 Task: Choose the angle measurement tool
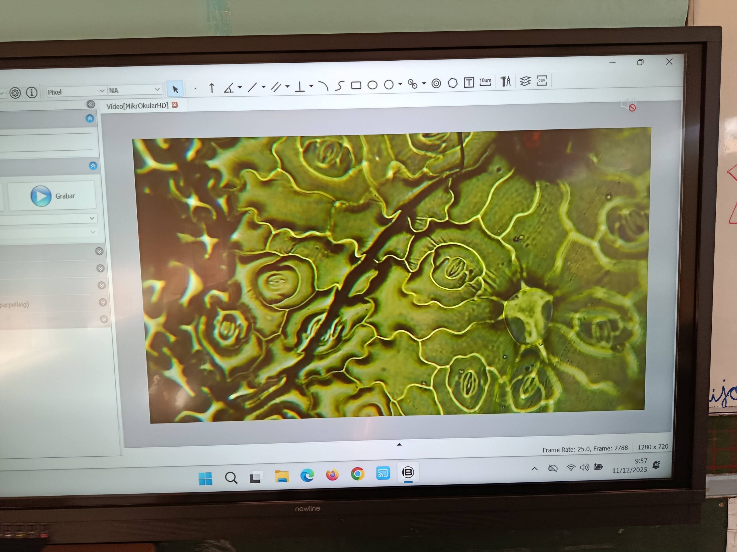point(229,88)
